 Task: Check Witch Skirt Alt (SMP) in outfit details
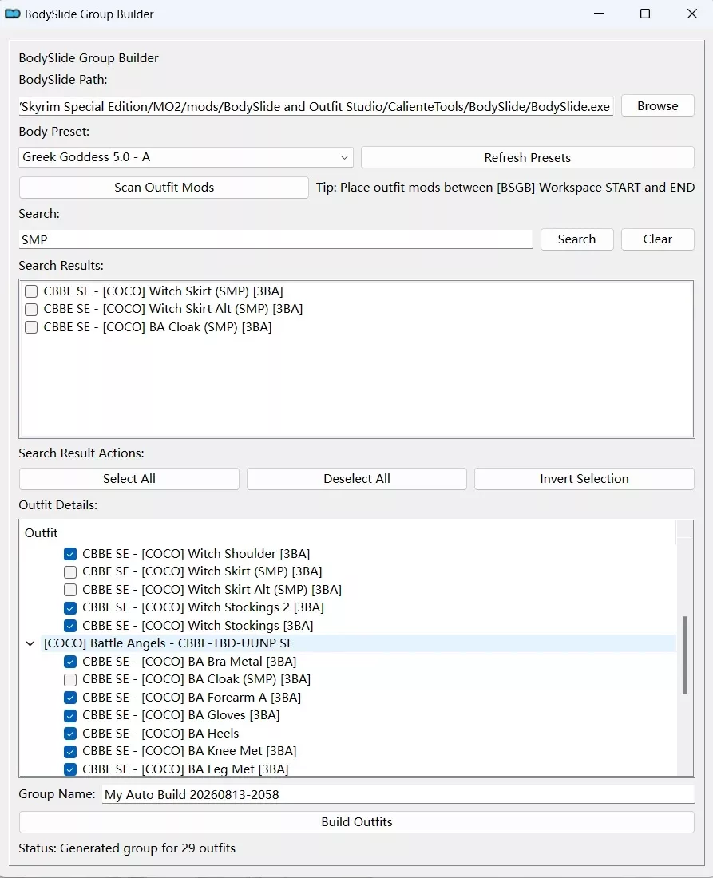[x=70, y=590]
